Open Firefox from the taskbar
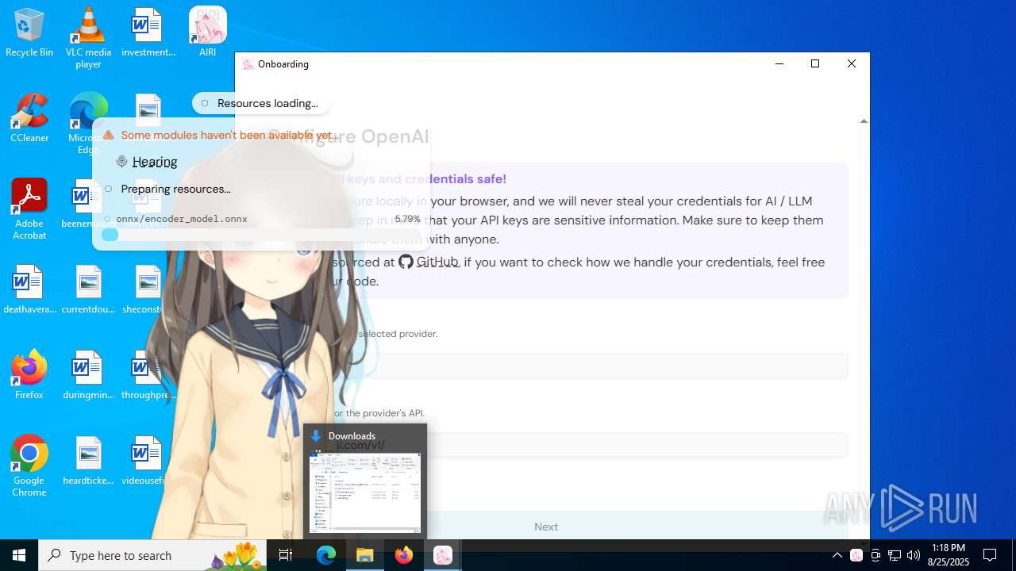1016x571 pixels. click(404, 555)
